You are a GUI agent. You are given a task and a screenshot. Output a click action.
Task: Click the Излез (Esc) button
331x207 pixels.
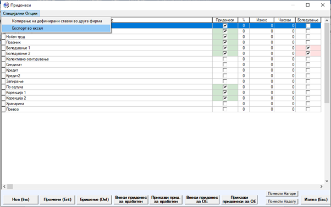point(316,199)
